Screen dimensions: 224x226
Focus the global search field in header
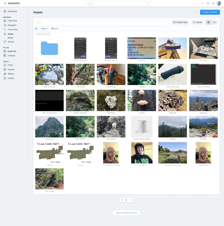(117, 3)
